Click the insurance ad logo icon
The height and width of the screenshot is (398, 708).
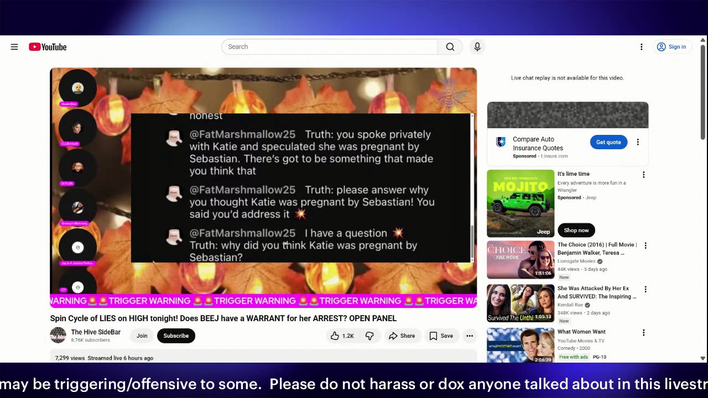click(x=501, y=142)
